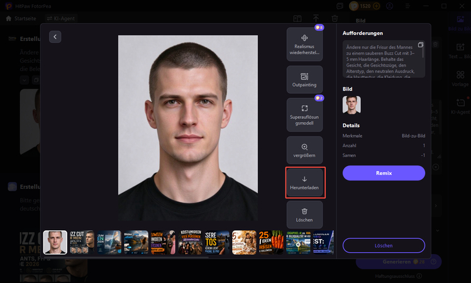The height and width of the screenshot is (283, 471).
Task: Open the Outpainting tool
Action: point(304,80)
